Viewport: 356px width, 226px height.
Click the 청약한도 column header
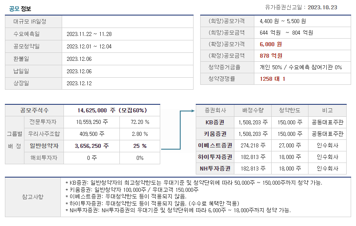click(290, 111)
